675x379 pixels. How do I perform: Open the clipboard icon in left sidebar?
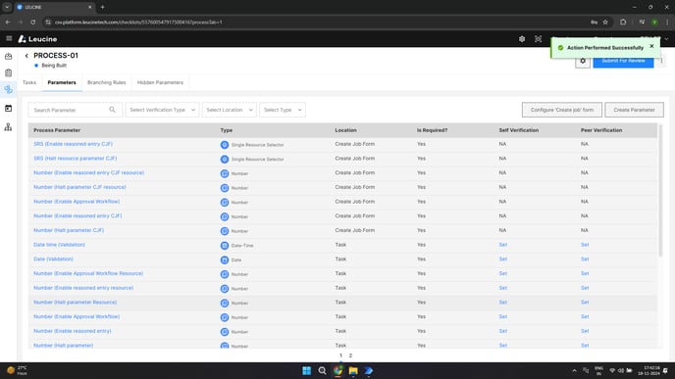(8, 72)
